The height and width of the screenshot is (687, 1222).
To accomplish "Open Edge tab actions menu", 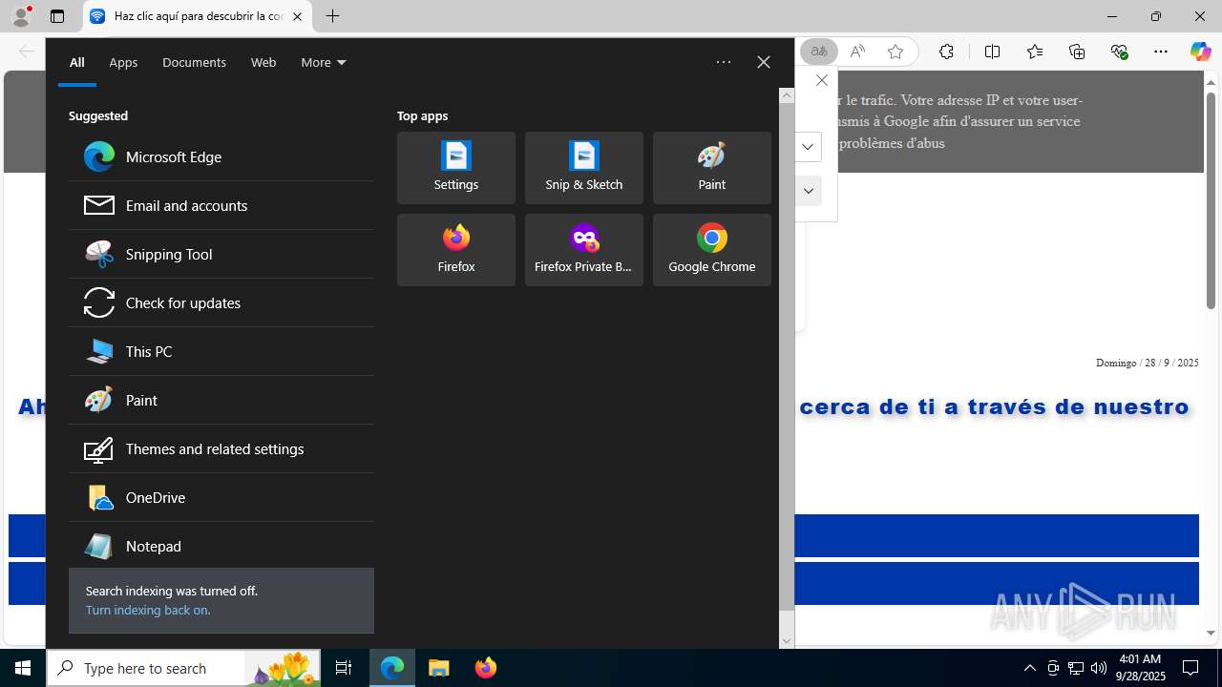I will (x=57, y=16).
